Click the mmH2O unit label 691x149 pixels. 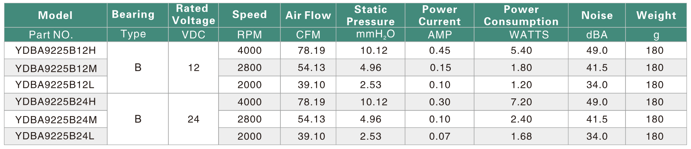[375, 35]
